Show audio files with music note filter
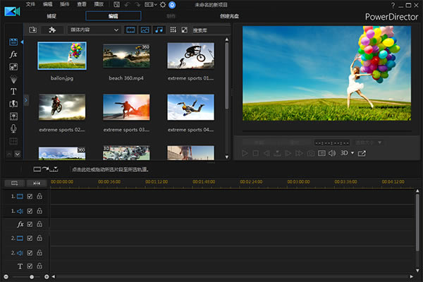This screenshot has height=282, width=423. pos(158,30)
